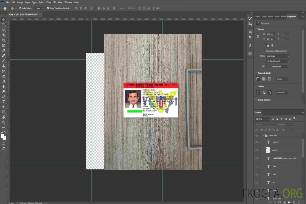Select the Eyedropper tool
The width and height of the screenshot is (306, 204).
pos(4,50)
